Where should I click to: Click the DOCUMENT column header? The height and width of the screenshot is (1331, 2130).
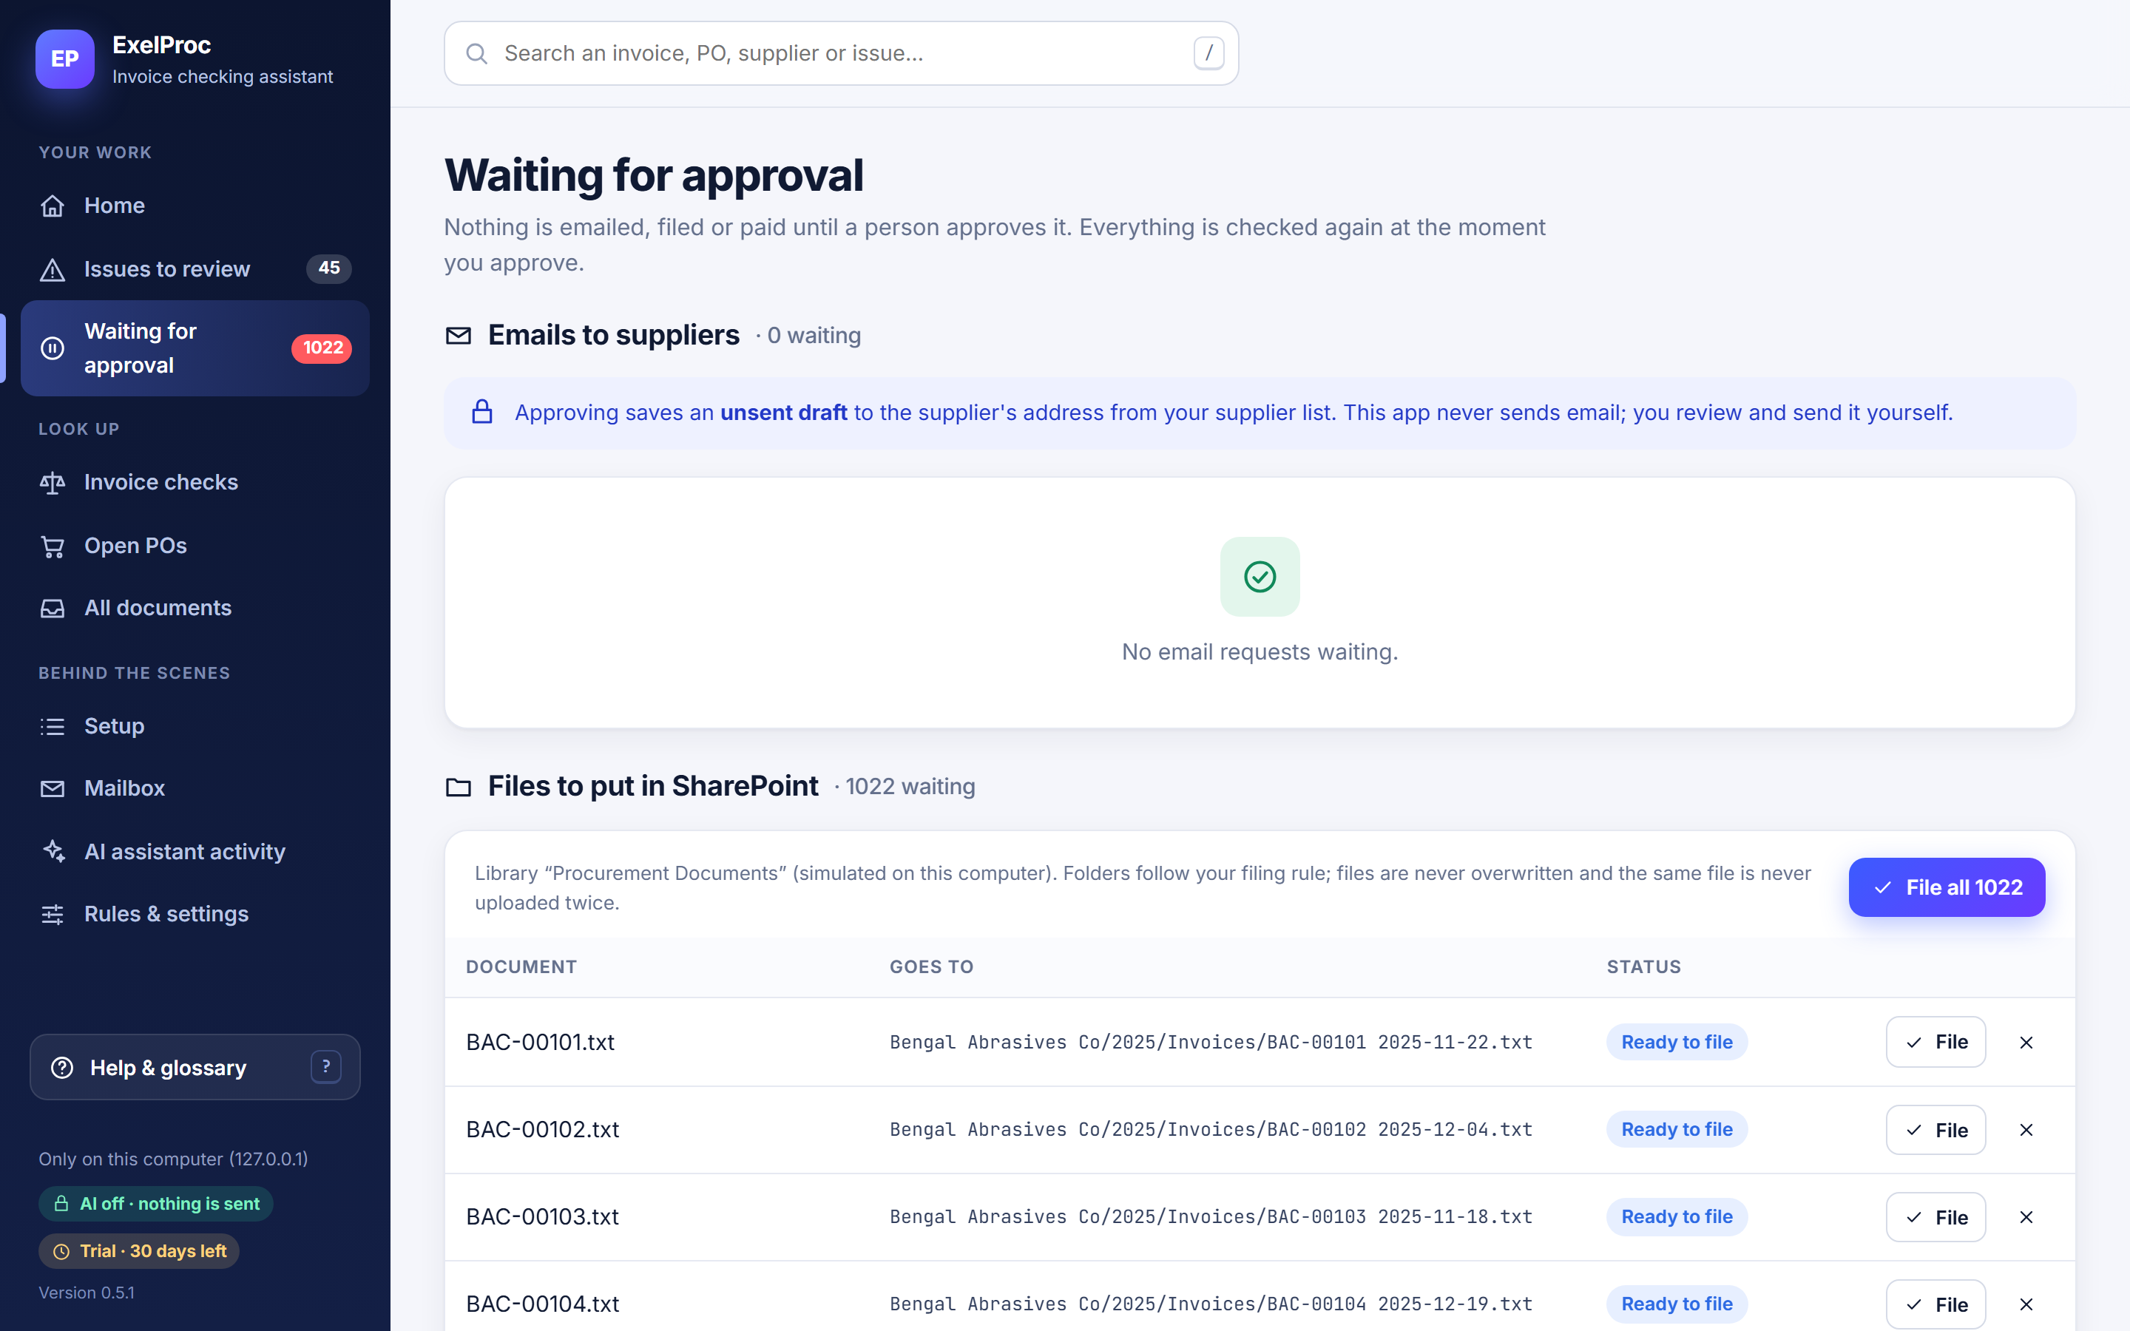(521, 966)
